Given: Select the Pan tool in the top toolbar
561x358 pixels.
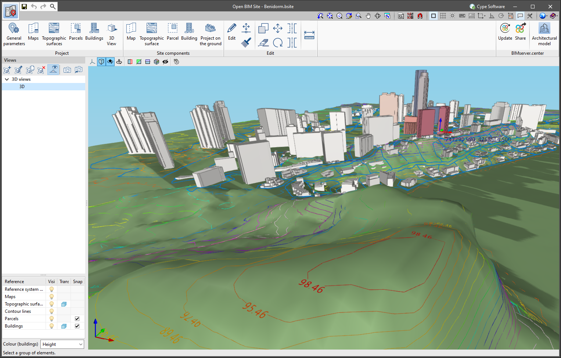Looking at the screenshot, I should [x=368, y=16].
